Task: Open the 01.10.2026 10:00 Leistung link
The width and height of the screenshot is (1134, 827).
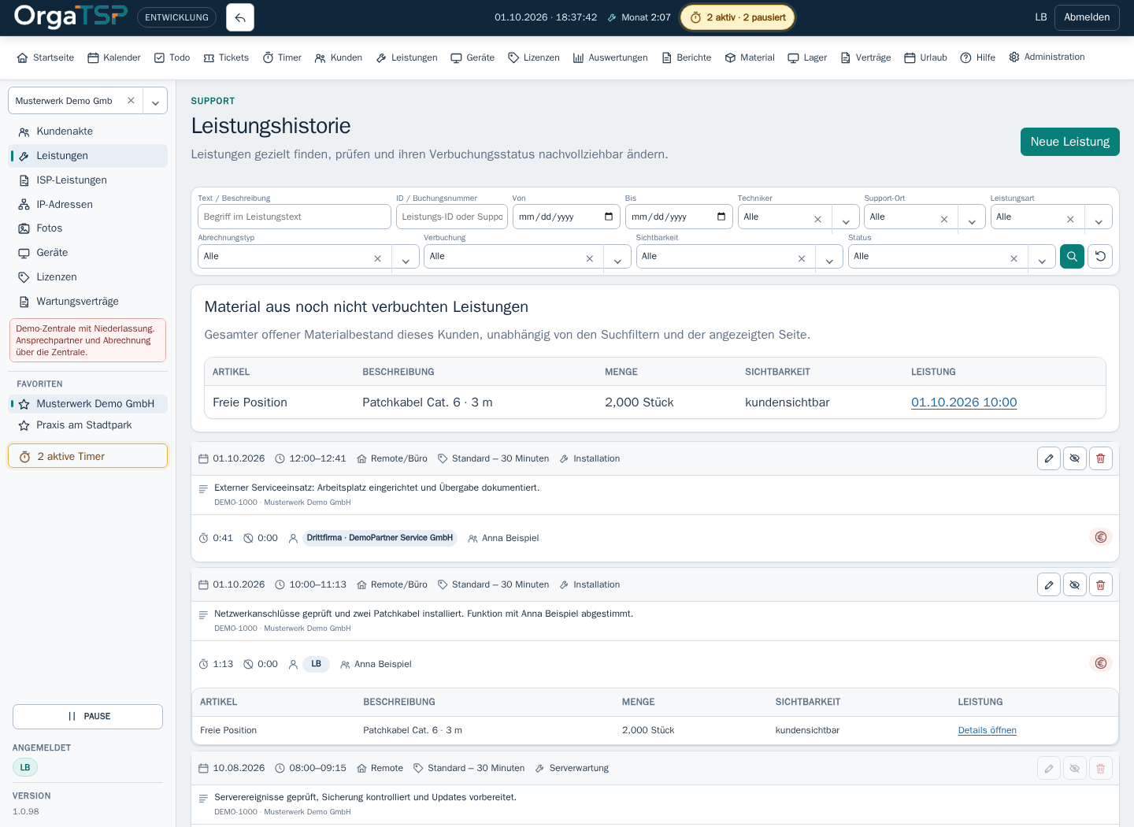Action: pyautogui.click(x=964, y=402)
